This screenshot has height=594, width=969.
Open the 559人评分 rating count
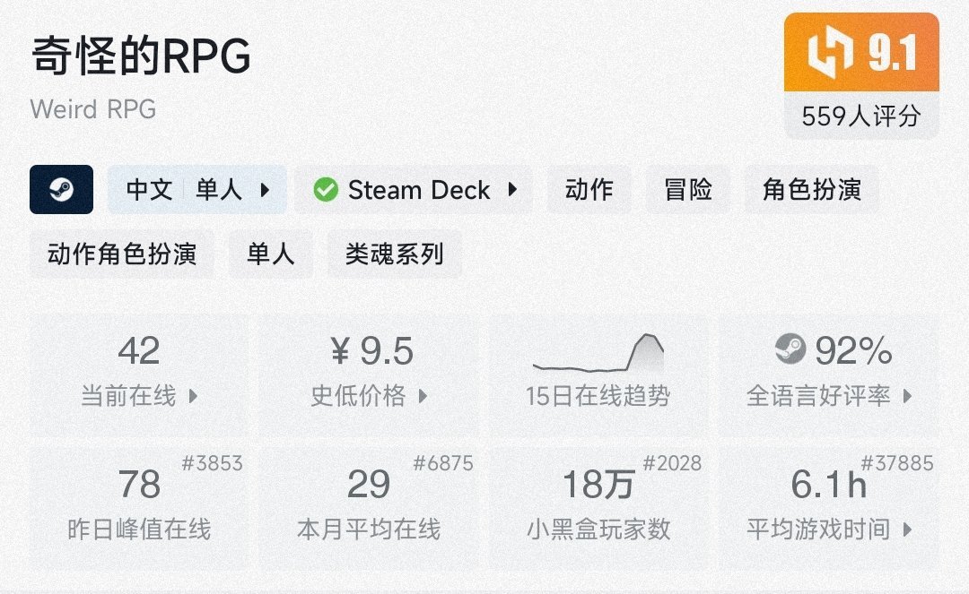click(x=861, y=116)
